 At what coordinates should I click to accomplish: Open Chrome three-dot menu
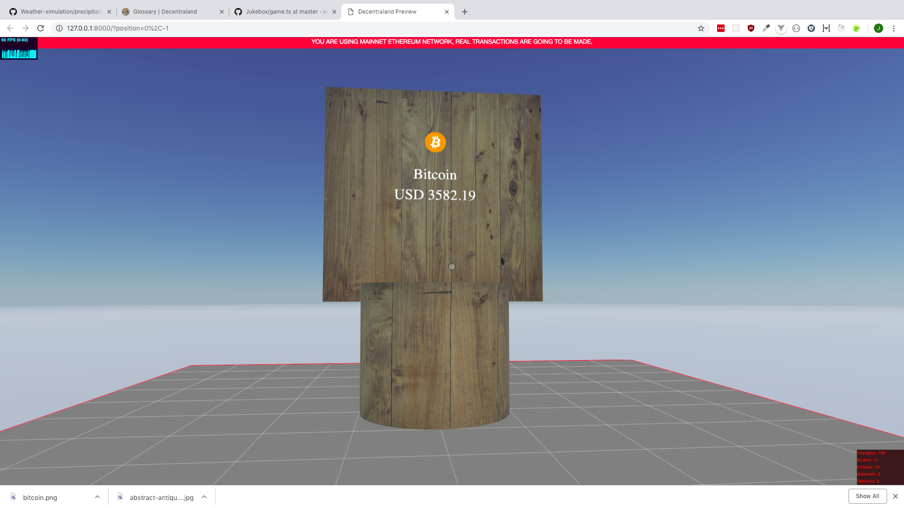pyautogui.click(x=894, y=28)
